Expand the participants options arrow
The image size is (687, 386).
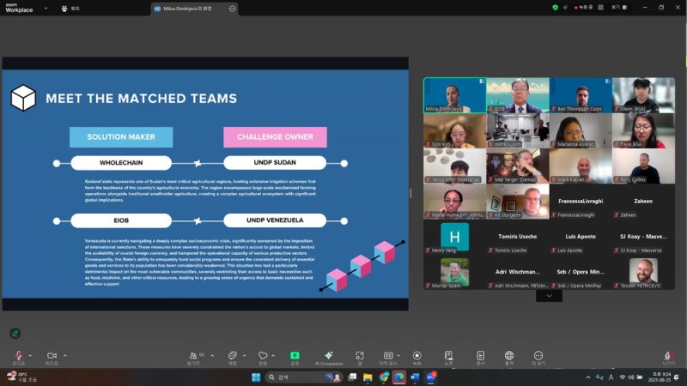pos(212,355)
